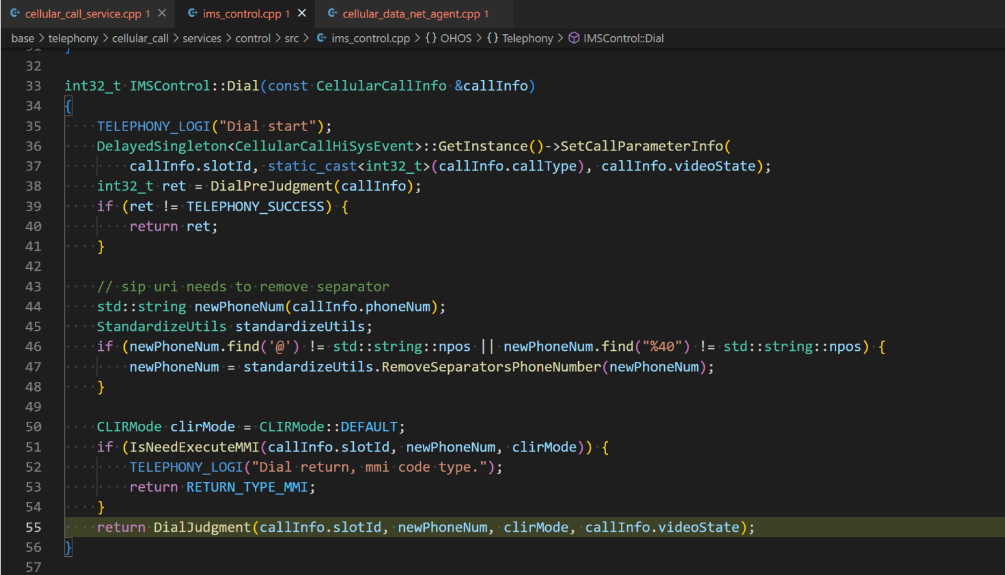Click the method cube icon before IMSControl::Dial

pos(574,38)
